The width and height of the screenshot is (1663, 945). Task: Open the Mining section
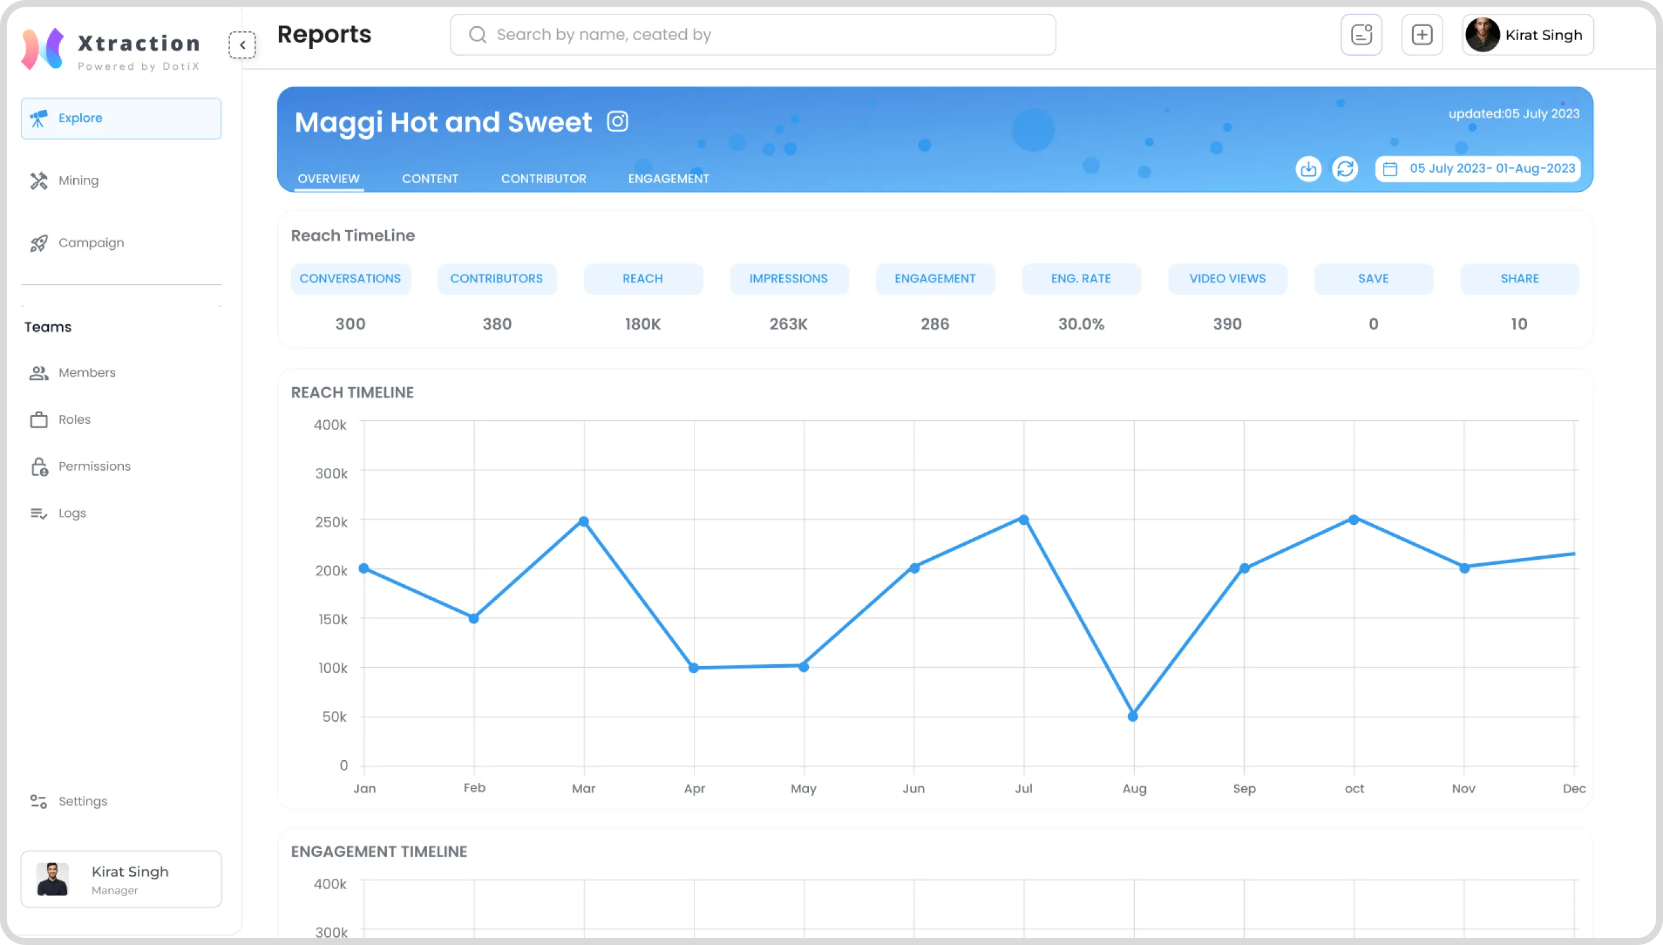(x=78, y=180)
